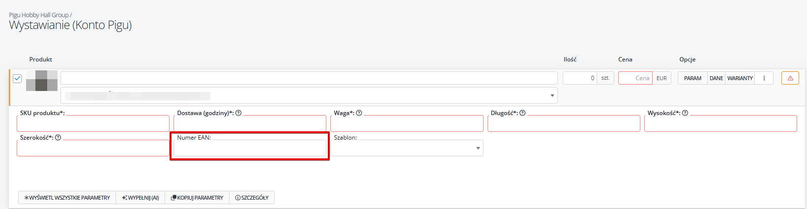Open the DANE tab
The width and height of the screenshot is (807, 209).
coord(716,78)
